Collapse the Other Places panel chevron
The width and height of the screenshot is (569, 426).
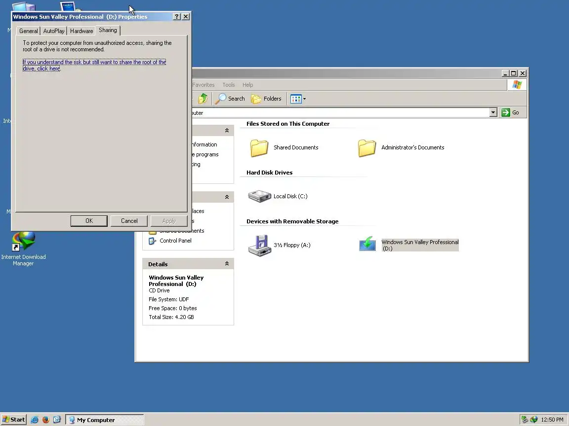click(227, 197)
